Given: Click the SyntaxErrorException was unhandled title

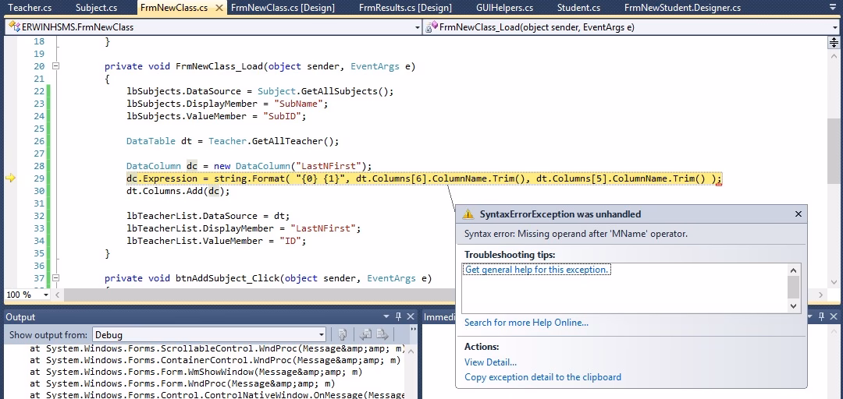Looking at the screenshot, I should 560,214.
